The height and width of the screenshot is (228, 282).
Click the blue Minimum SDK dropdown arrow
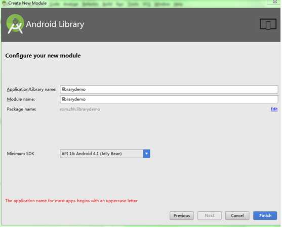(x=147, y=154)
